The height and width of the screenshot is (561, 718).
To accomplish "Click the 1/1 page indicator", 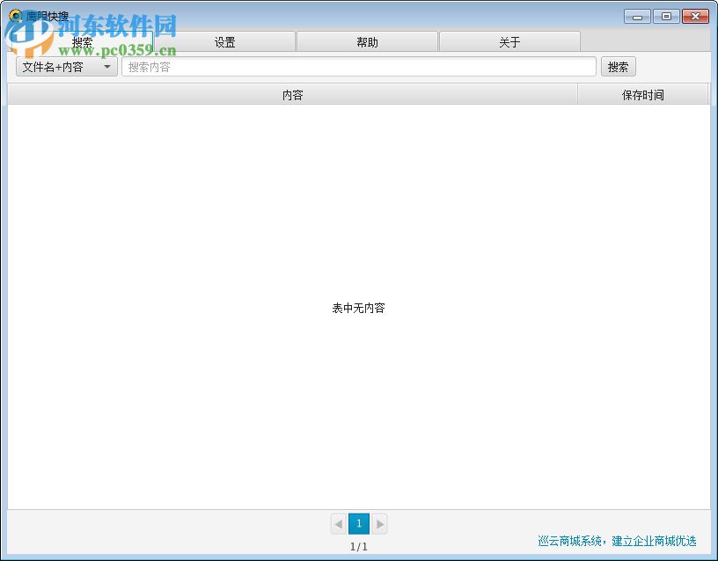I will coord(359,545).
